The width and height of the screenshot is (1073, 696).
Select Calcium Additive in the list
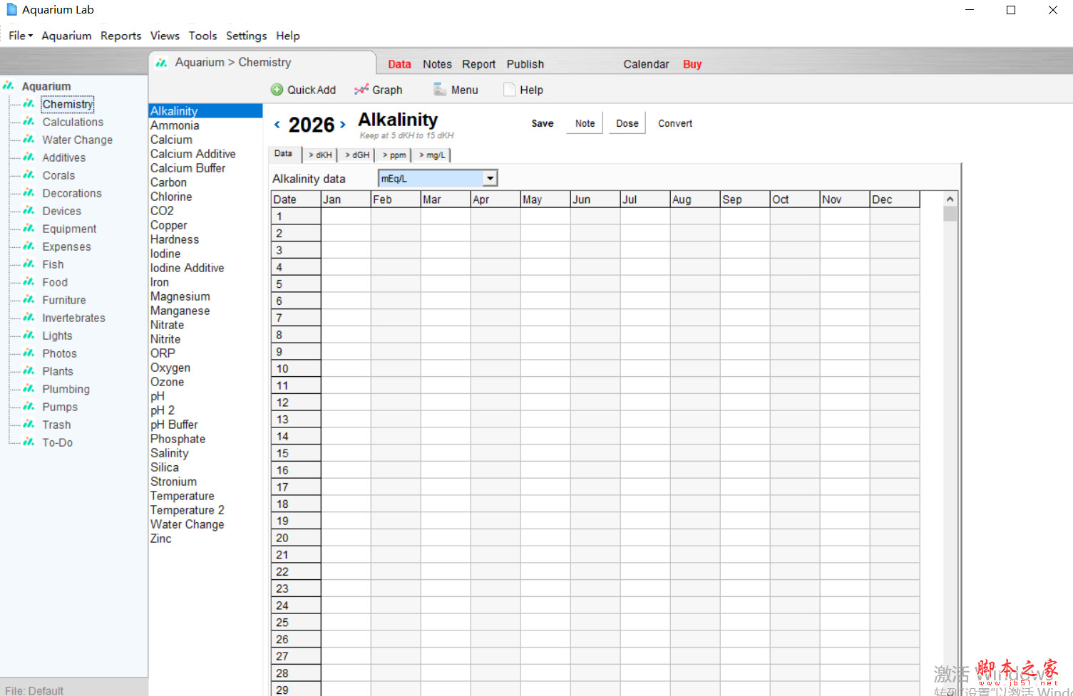coord(192,154)
